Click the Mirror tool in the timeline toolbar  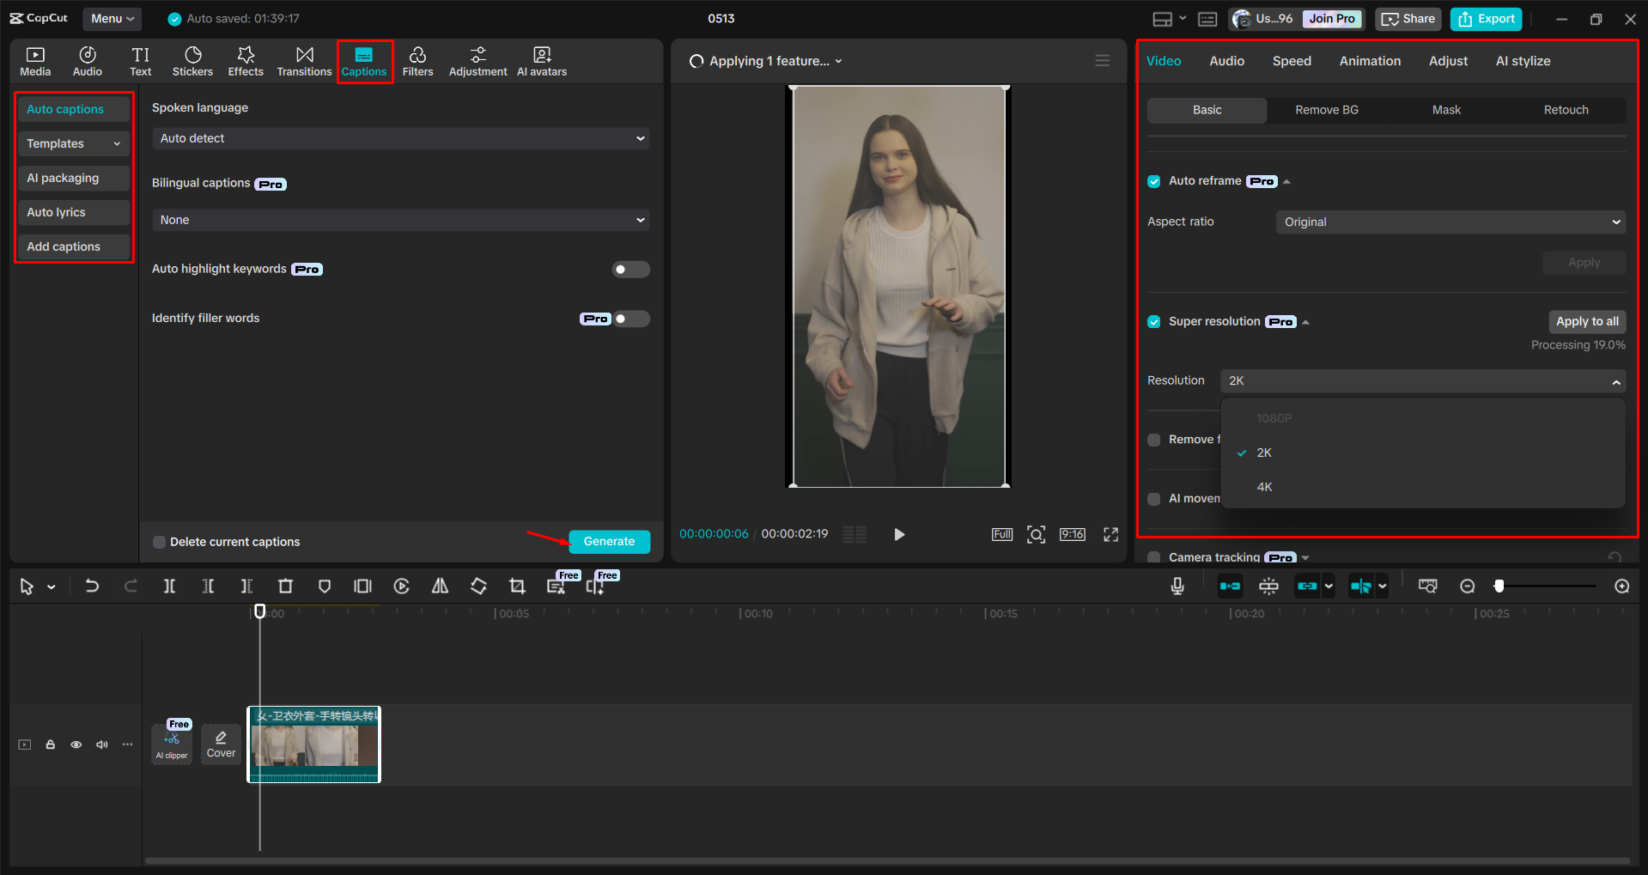point(440,586)
